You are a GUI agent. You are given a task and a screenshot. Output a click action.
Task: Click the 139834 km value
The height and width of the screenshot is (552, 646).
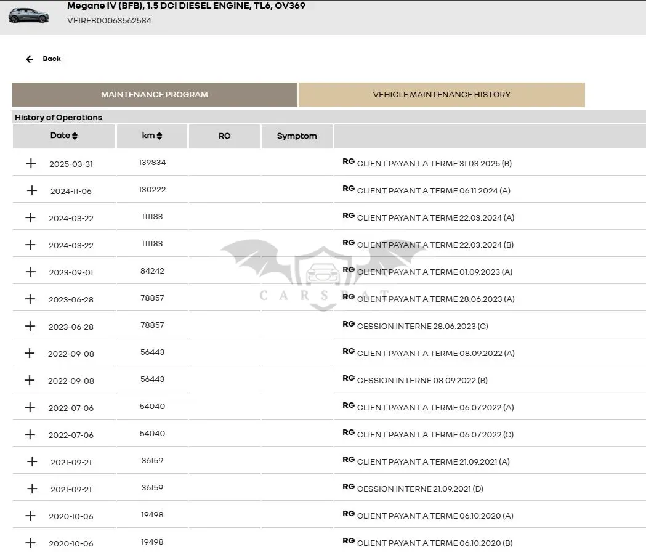pos(152,163)
